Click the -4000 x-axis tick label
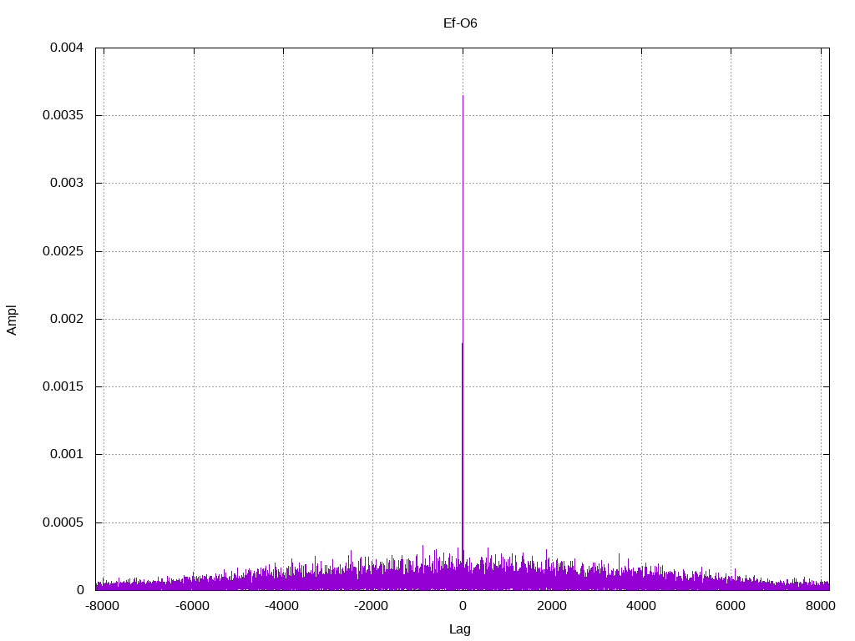The height and width of the screenshot is (641, 855). (281, 606)
